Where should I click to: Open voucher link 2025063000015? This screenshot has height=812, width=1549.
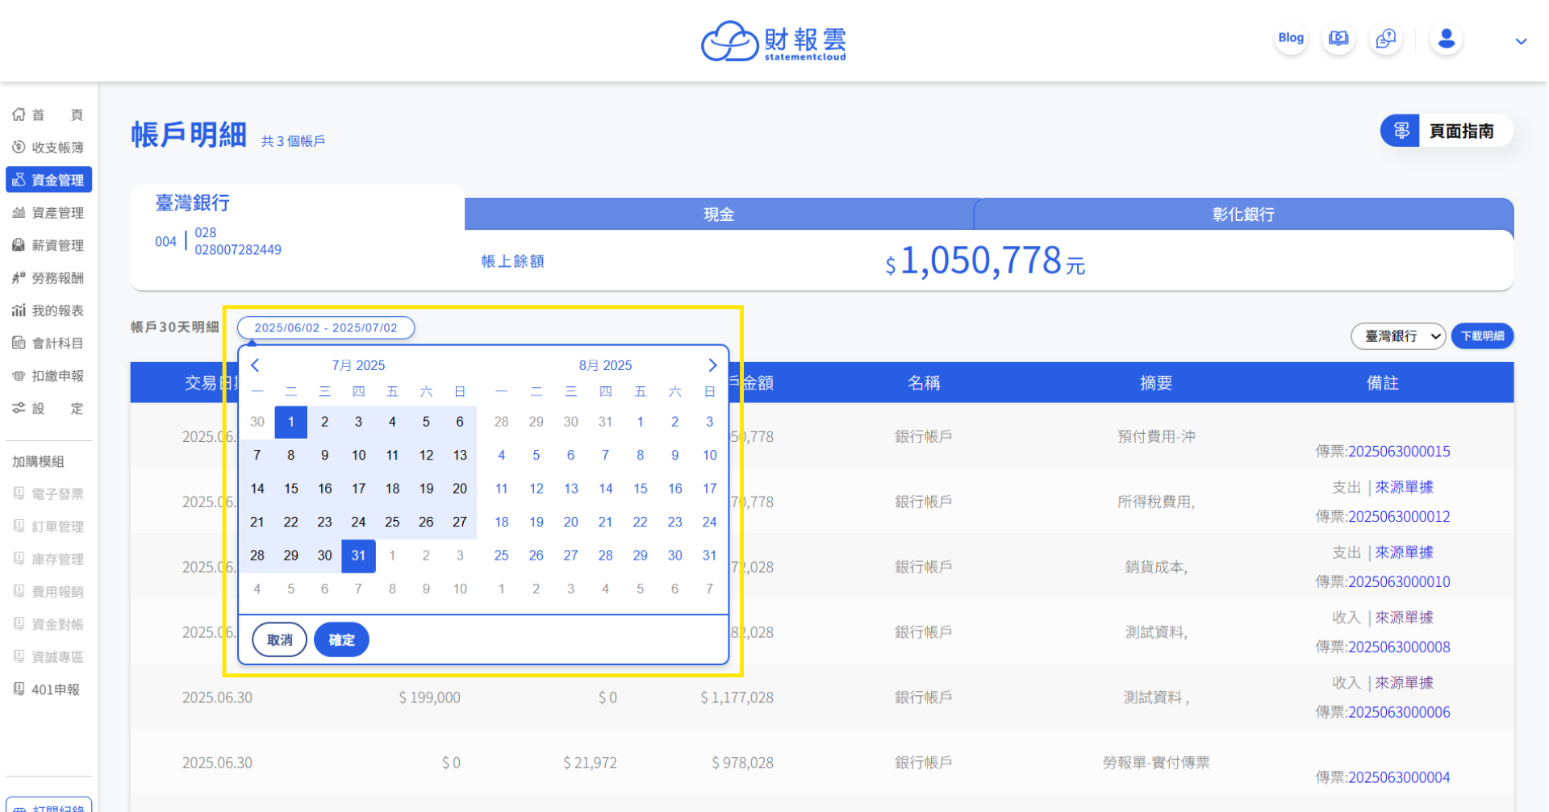(1399, 452)
